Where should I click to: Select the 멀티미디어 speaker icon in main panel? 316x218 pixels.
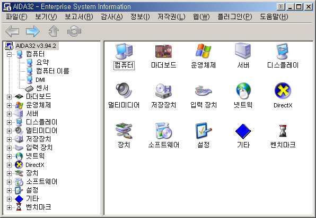[124, 91]
